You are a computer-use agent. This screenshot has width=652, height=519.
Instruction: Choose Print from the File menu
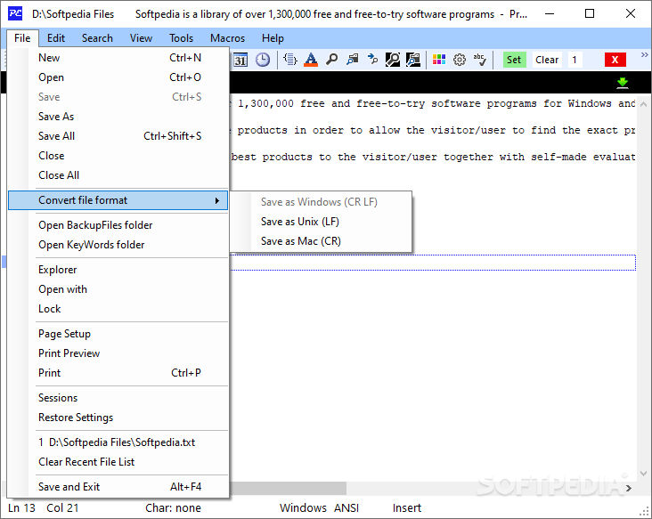118,373
